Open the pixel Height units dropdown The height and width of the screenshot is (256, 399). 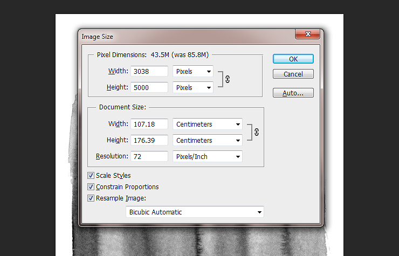(193, 87)
